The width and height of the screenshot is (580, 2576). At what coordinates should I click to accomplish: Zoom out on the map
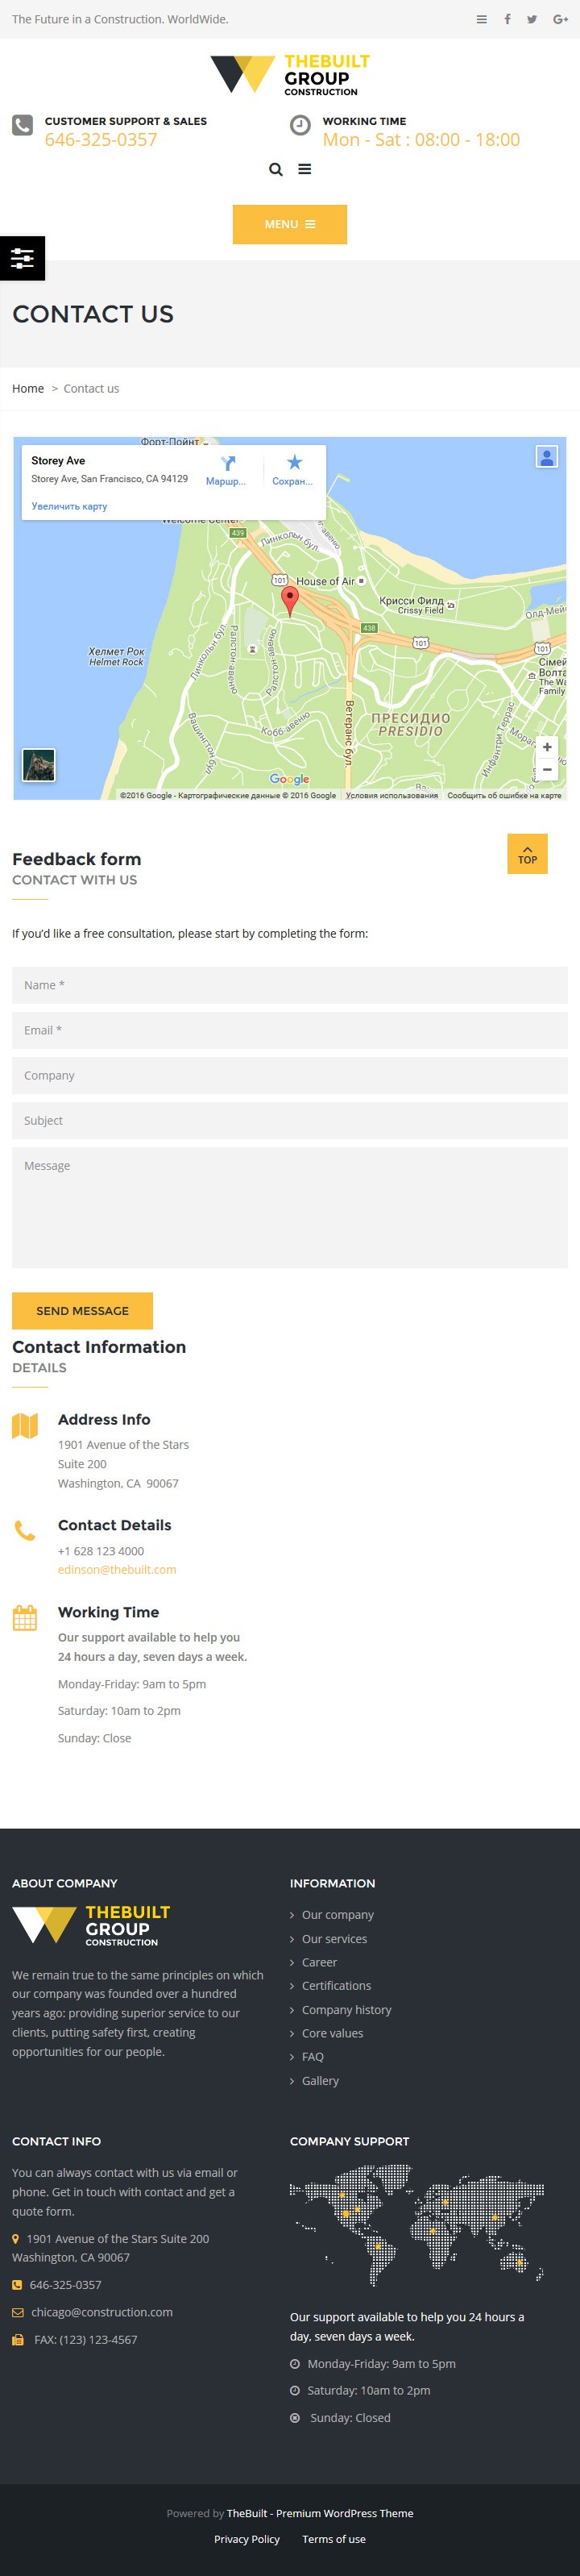547,769
